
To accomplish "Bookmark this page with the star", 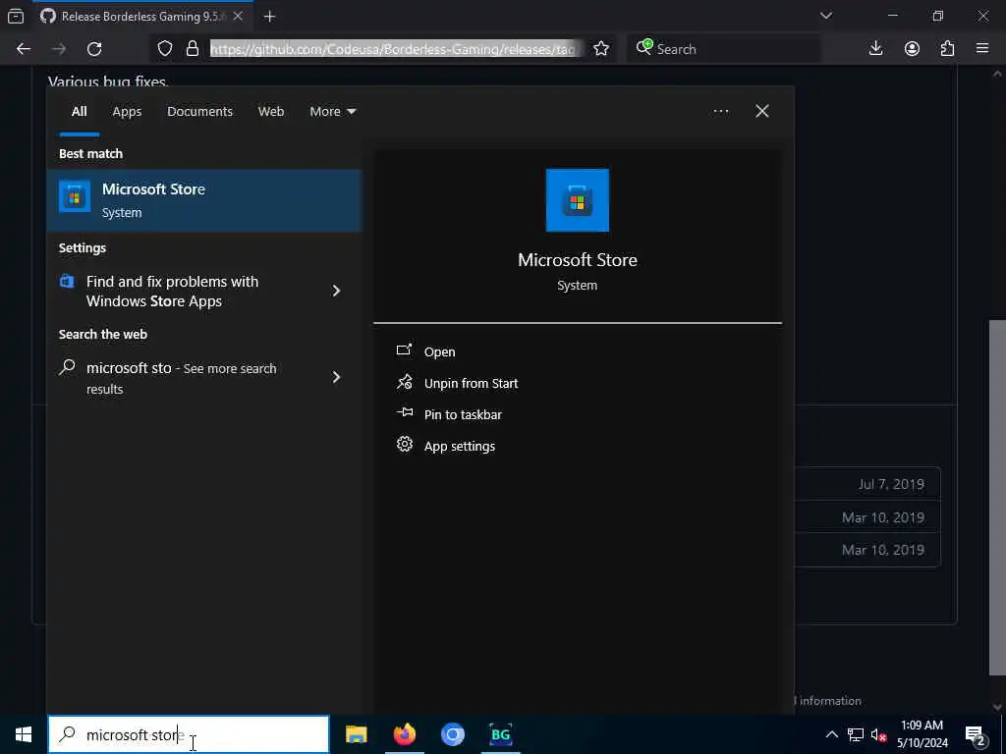I will pyautogui.click(x=601, y=49).
